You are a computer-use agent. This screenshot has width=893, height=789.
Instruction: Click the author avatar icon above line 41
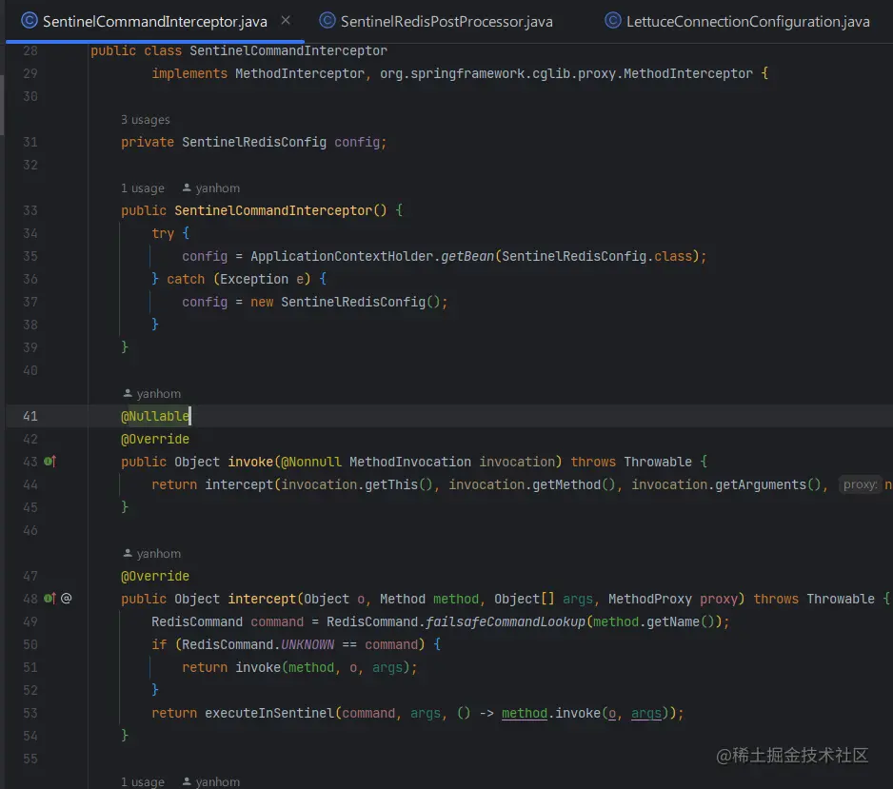[128, 393]
